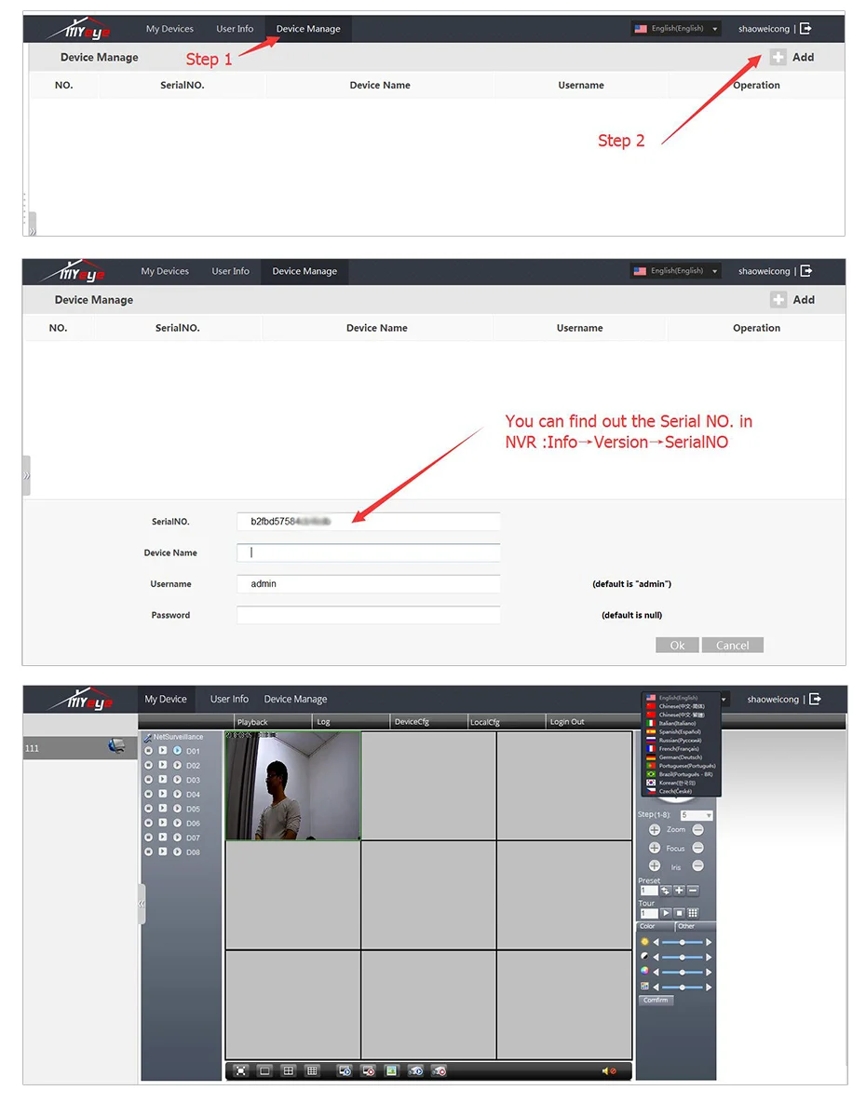Screen dimensions: 866x1104
Task: Click brightness slider handle
Action: coord(682,942)
